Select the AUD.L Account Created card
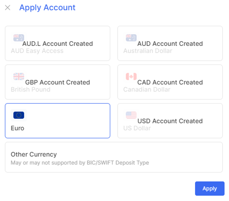The image size is (229, 201). click(57, 43)
